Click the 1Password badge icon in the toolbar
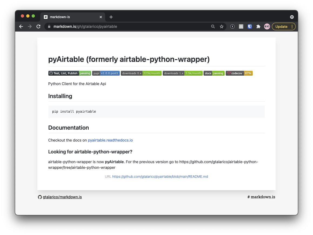Viewport: 313px width, 235px height. 232,26
